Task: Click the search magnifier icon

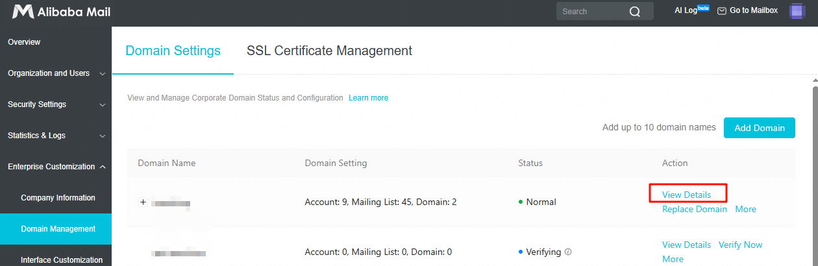Action: tap(634, 11)
